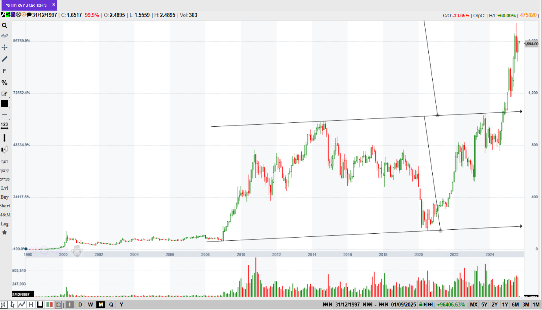This screenshot has width=542, height=310.
Task: Open the line thickness dash selector
Action: click(5, 114)
